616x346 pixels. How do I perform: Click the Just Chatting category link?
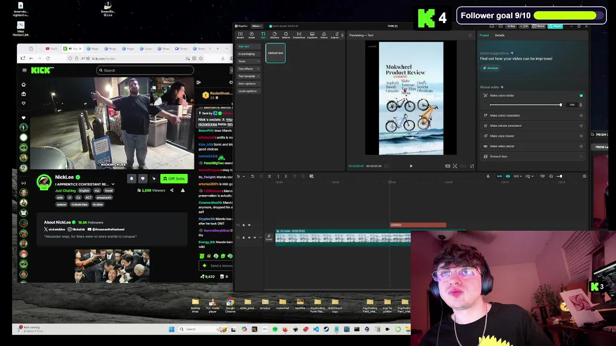pos(65,191)
